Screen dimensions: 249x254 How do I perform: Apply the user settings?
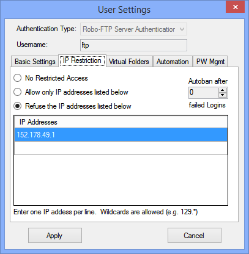(55, 236)
